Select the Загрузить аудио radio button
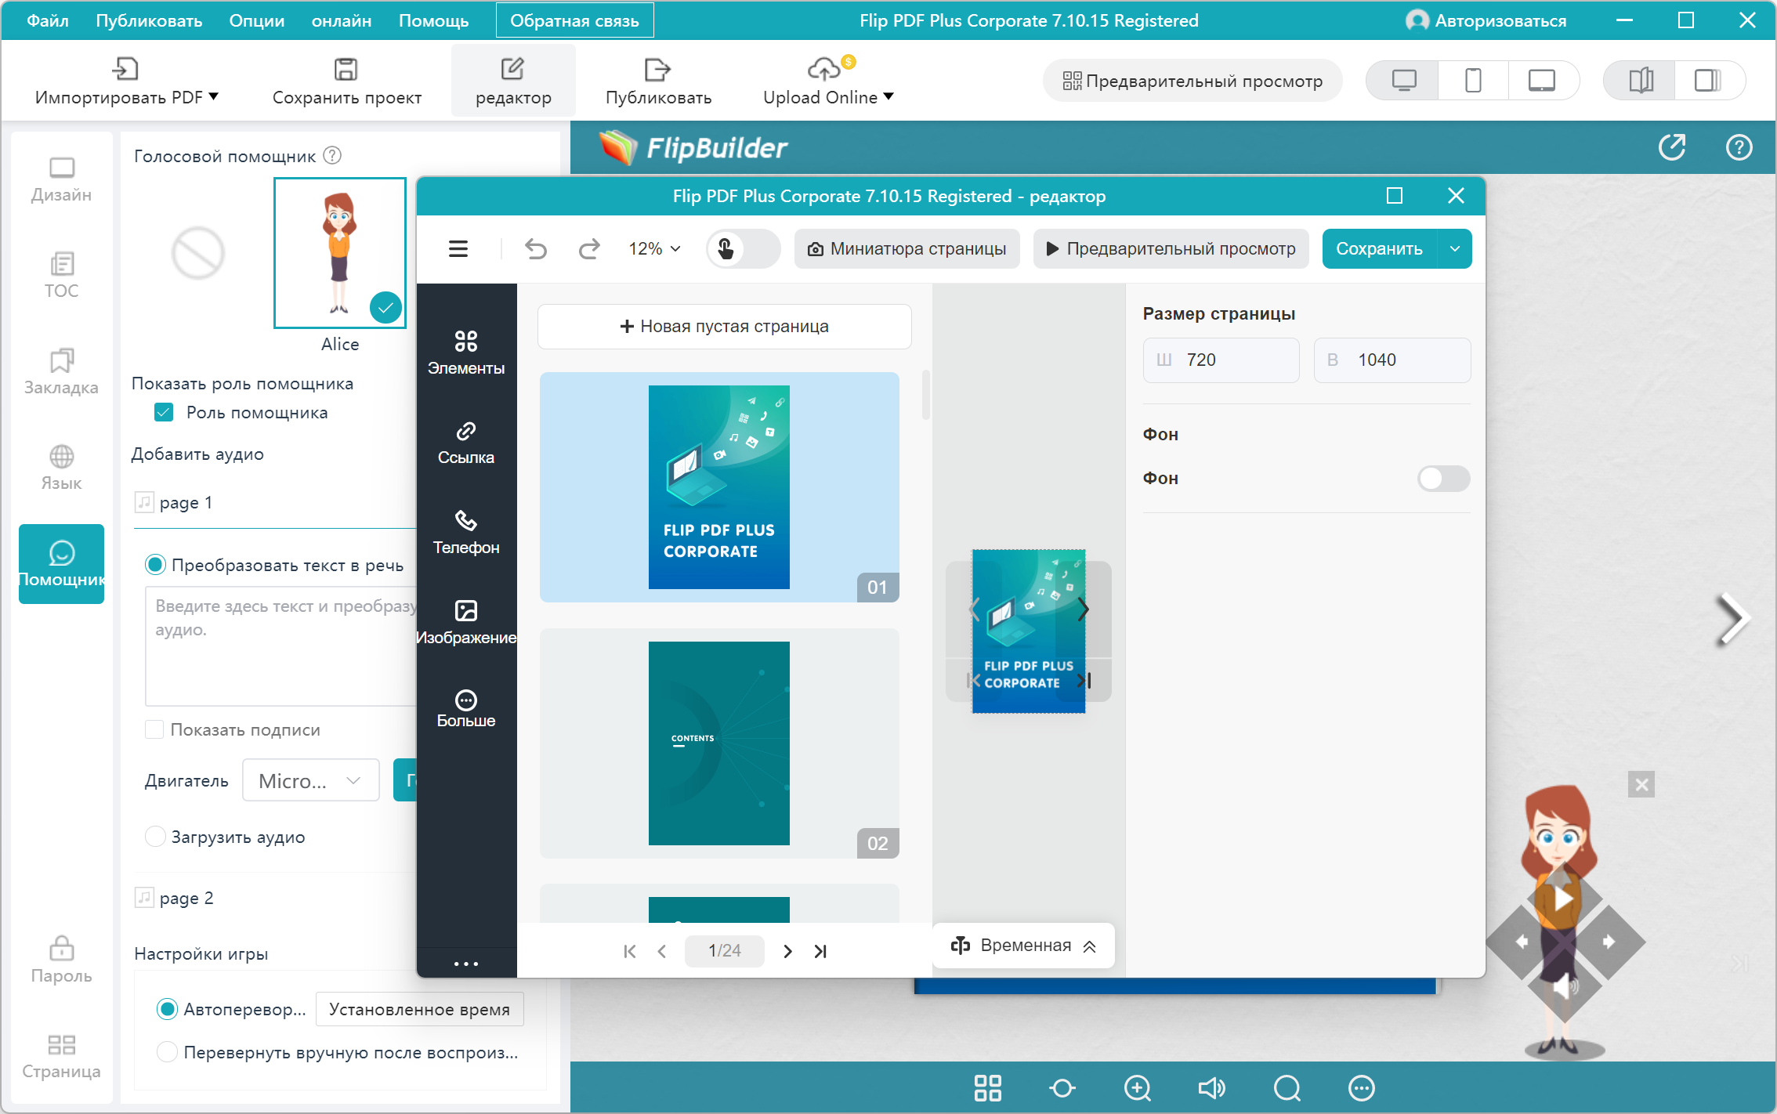This screenshot has height=1114, width=1777. tap(156, 837)
